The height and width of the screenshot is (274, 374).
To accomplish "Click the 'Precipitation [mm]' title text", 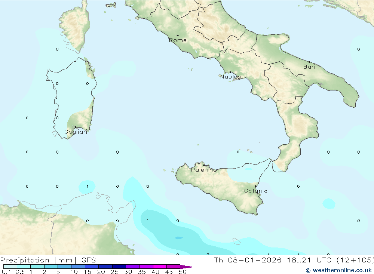I will click(38, 260).
